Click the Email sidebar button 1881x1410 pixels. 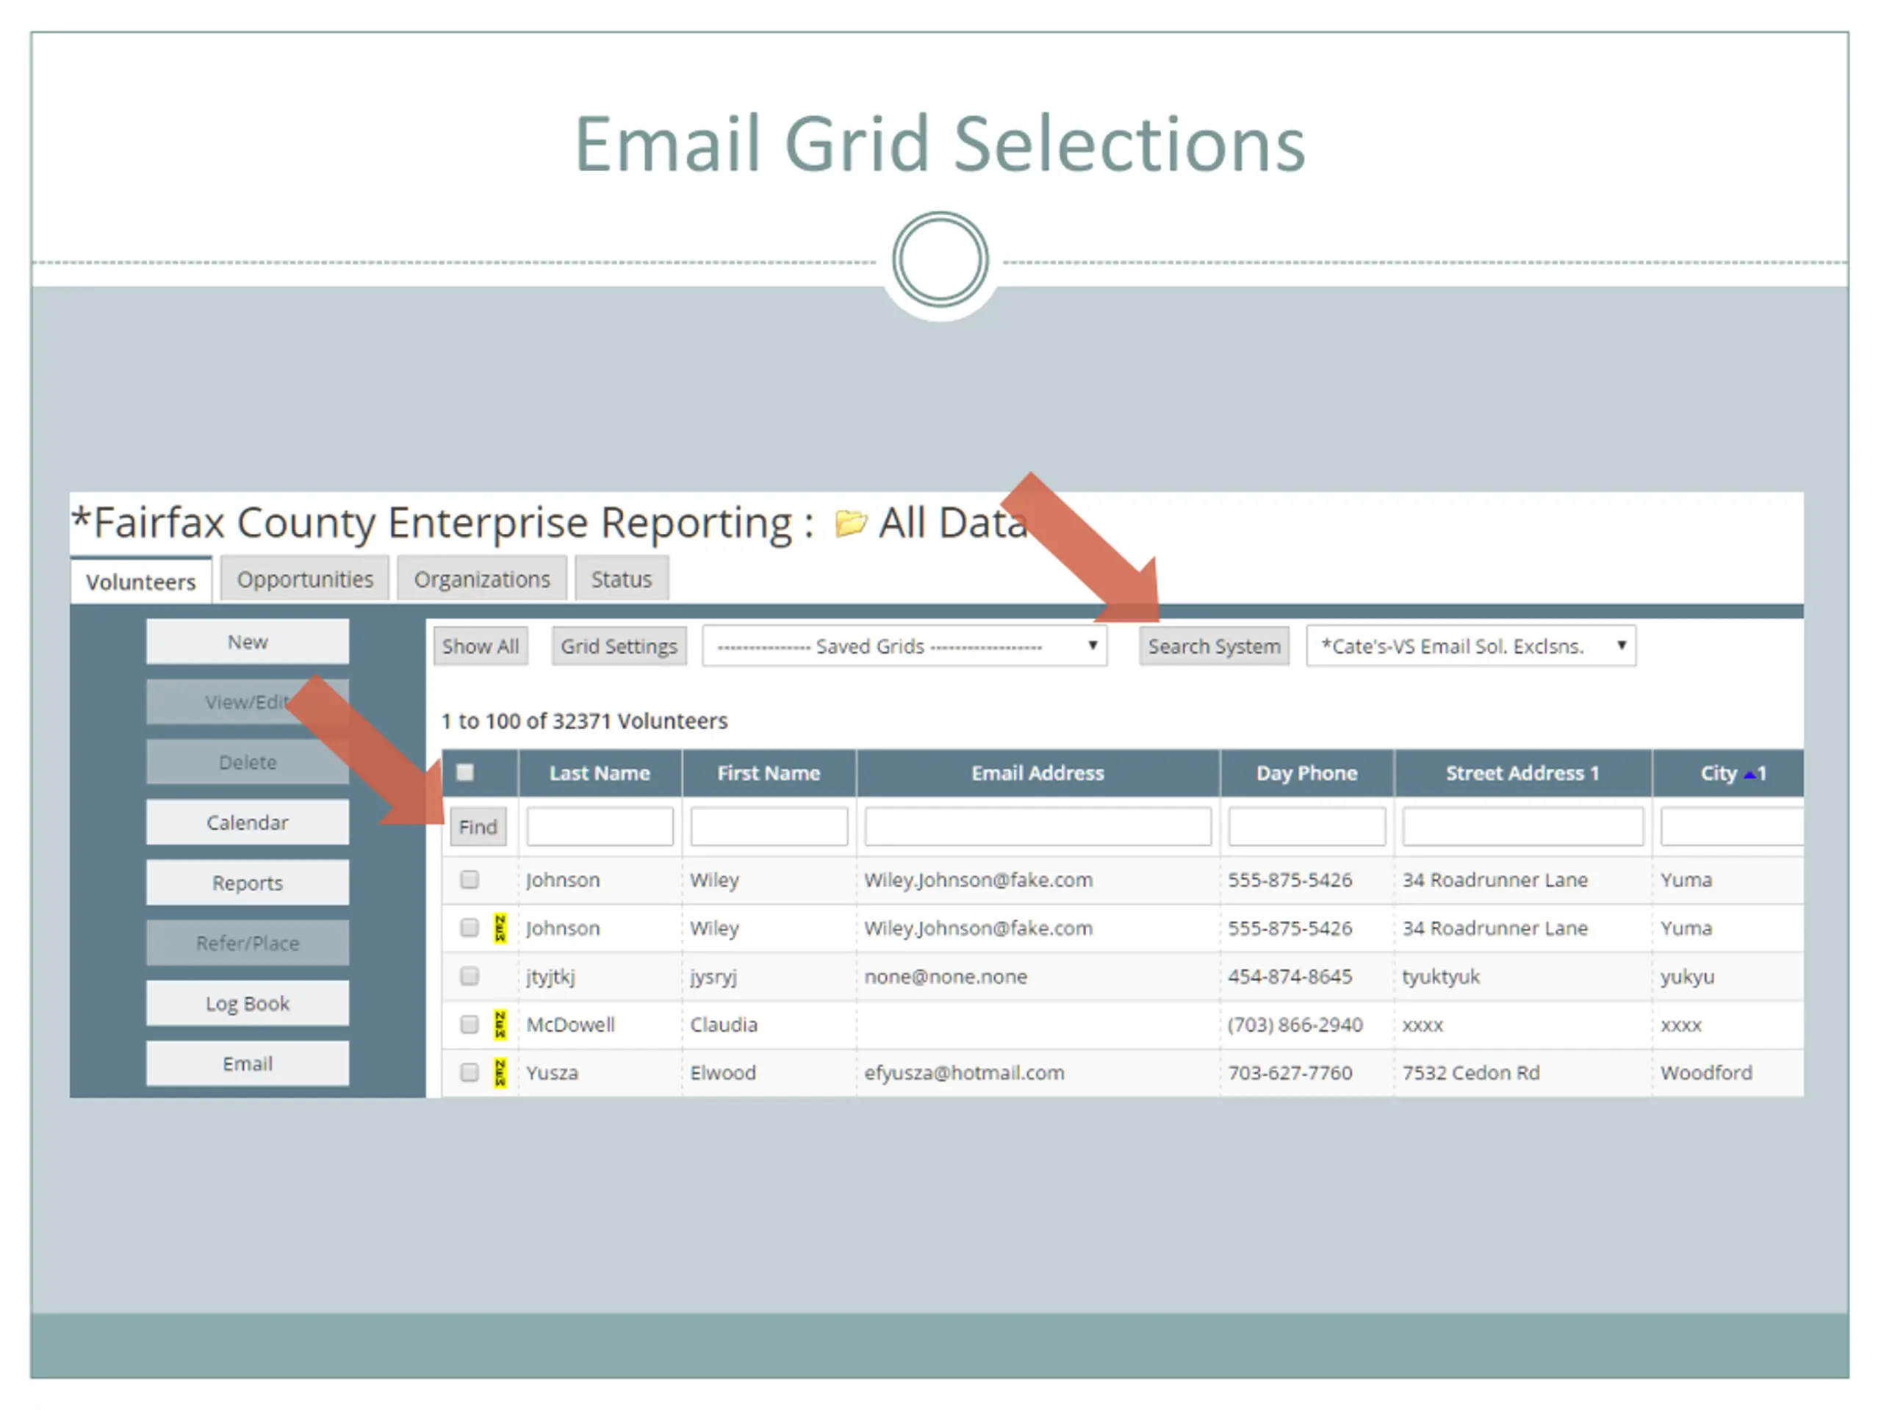248,1064
